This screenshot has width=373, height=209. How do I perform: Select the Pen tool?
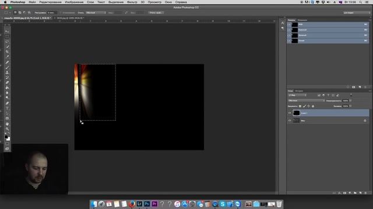tap(7, 103)
